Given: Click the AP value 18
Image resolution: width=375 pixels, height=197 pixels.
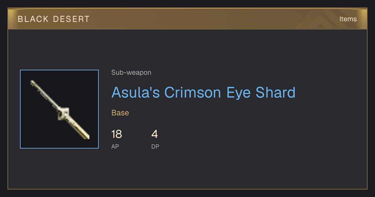Looking at the screenshot, I should [x=117, y=134].
